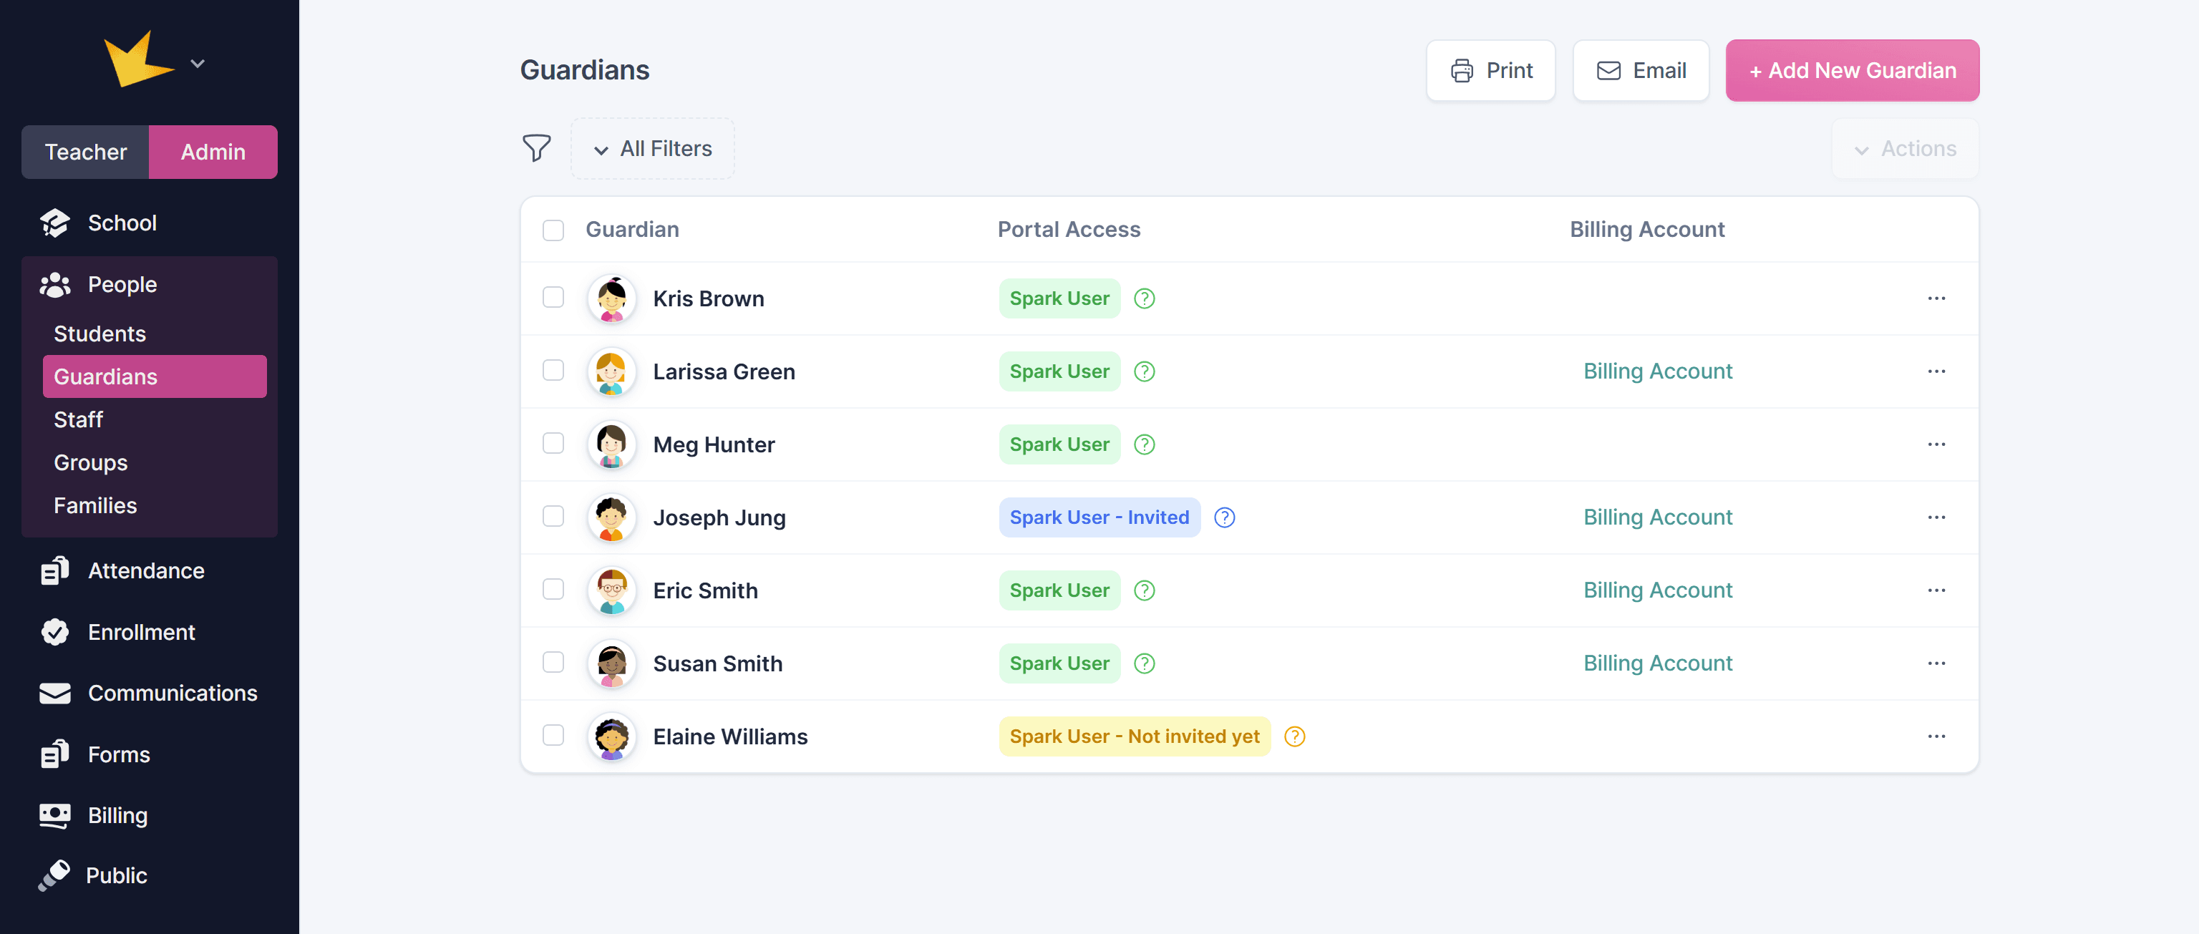Expand the school logo dropdown chevron
Image resolution: width=2199 pixels, height=934 pixels.
[197, 64]
